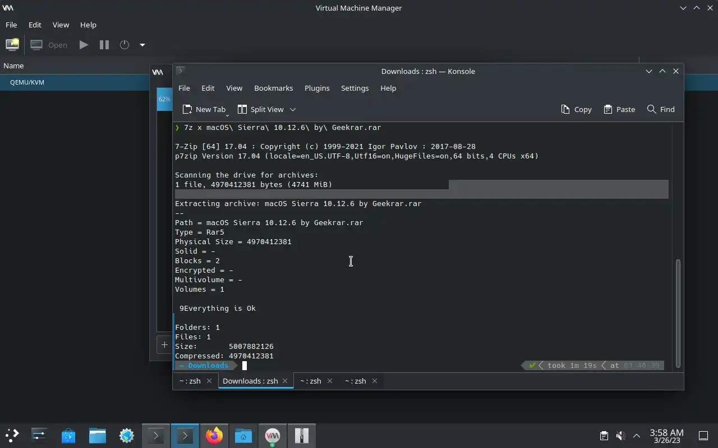Viewport: 718px width, 448px height.
Task: Expand the shutdown options dropdown arrow
Action: pyautogui.click(x=142, y=45)
